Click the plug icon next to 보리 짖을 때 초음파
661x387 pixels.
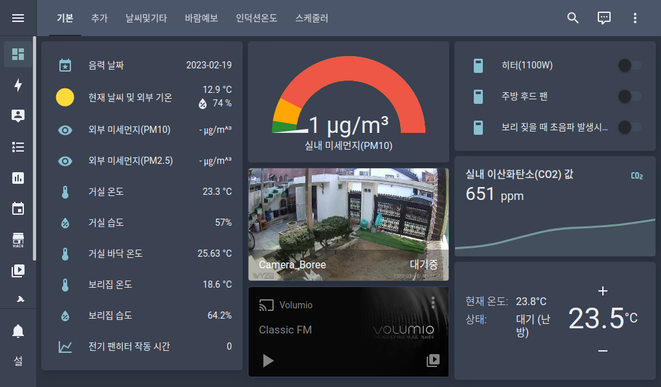(x=478, y=128)
